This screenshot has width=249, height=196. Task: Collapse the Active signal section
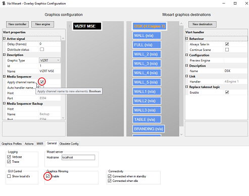[4, 39]
